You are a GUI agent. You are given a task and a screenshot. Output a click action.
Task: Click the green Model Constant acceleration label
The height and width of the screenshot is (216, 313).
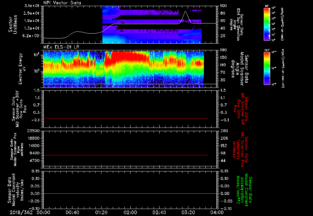pos(244,189)
